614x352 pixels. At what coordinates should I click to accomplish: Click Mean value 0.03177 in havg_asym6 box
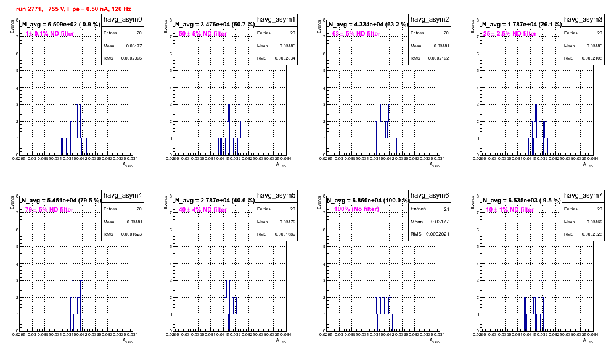pos(440,222)
